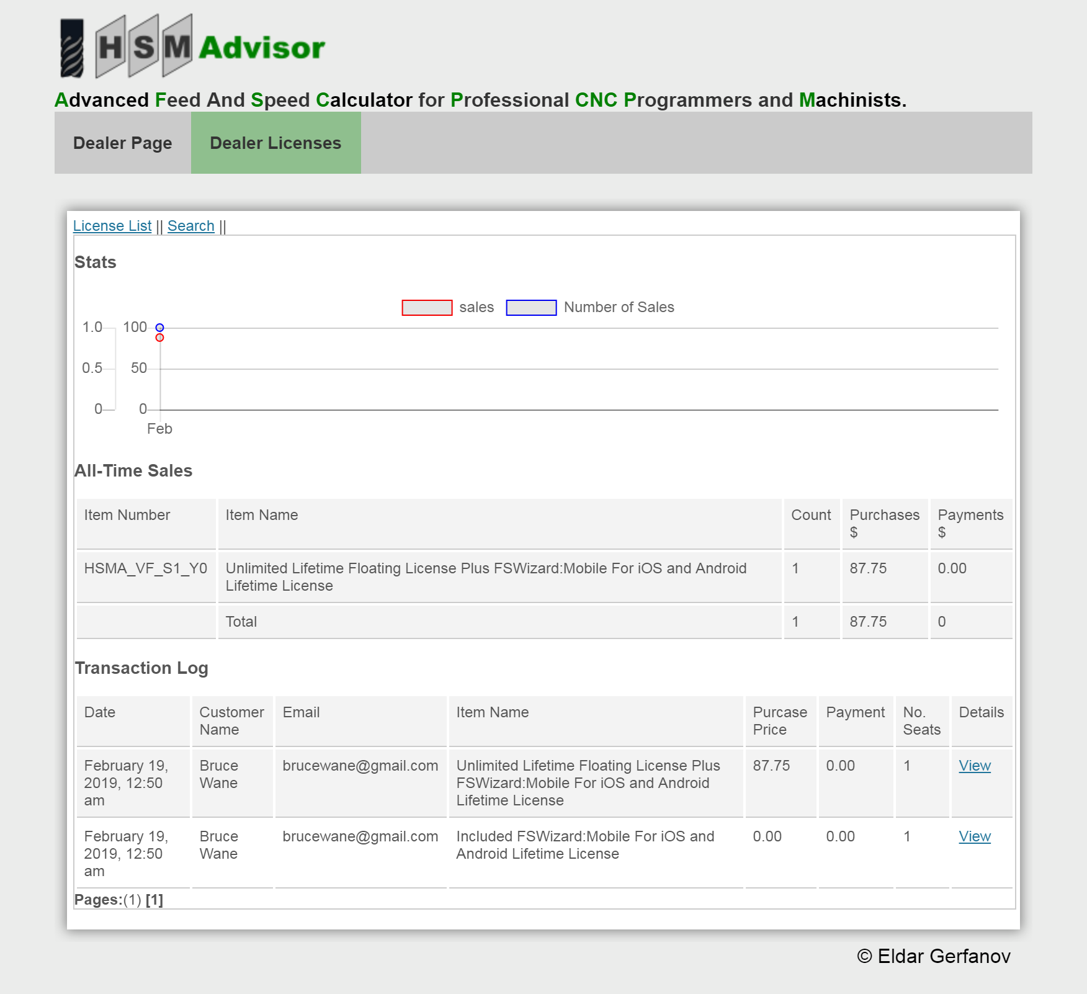
Task: Click the 'Feb' chart axis label
Action: (x=159, y=429)
